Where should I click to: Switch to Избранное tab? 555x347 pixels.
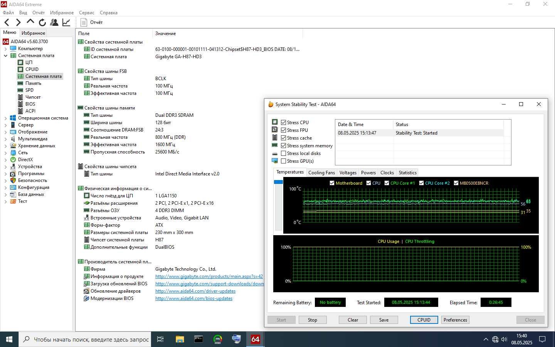34,33
